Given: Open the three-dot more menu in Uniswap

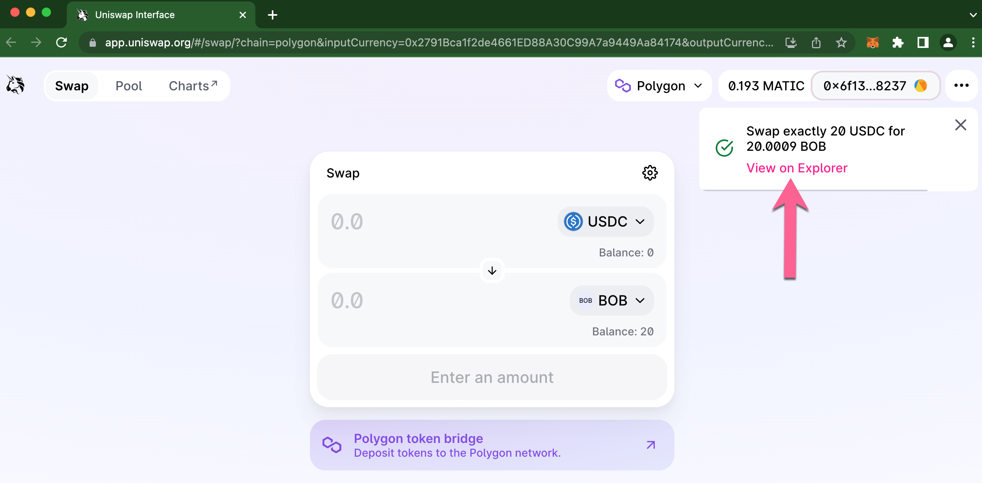Looking at the screenshot, I should pos(961,86).
